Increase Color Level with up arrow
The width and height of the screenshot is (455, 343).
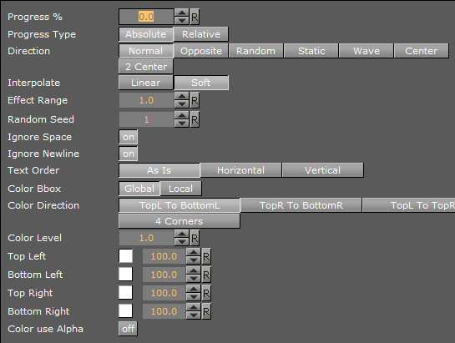[x=182, y=235]
